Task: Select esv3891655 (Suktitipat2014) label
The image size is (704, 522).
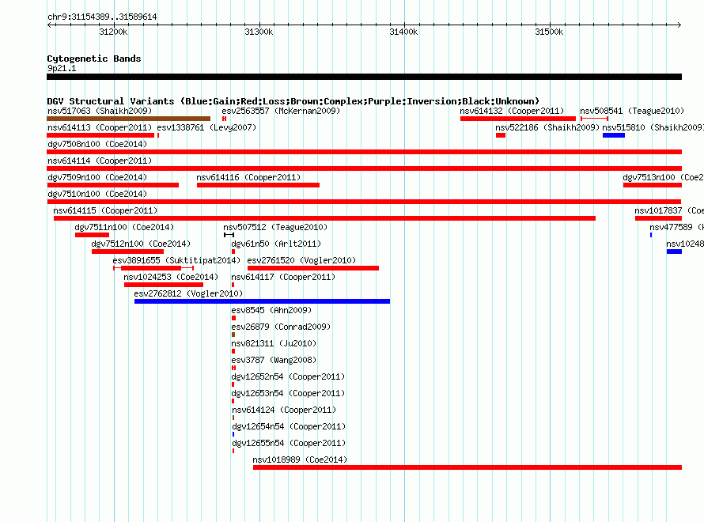Action: (x=176, y=260)
